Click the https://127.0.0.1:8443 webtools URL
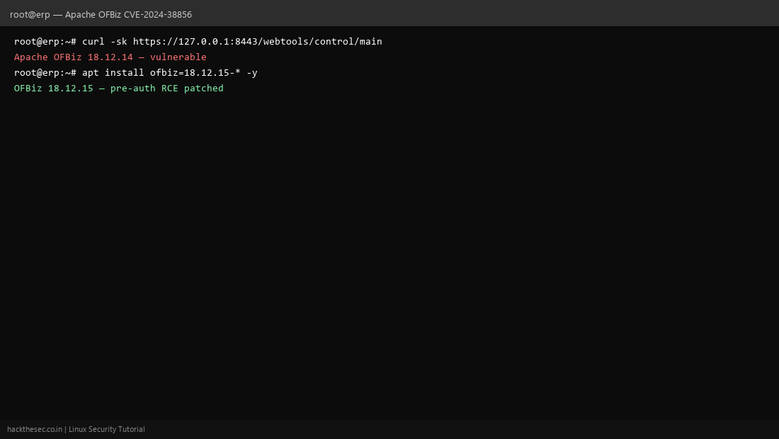 click(x=257, y=41)
